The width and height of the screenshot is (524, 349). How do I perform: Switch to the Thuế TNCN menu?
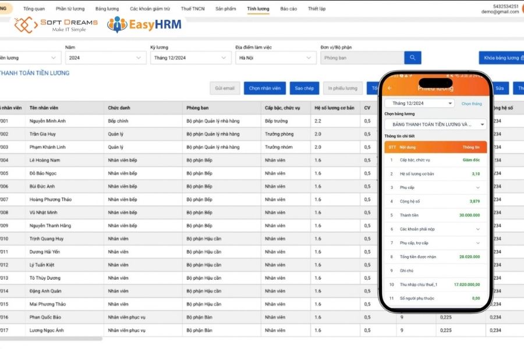[x=193, y=9]
